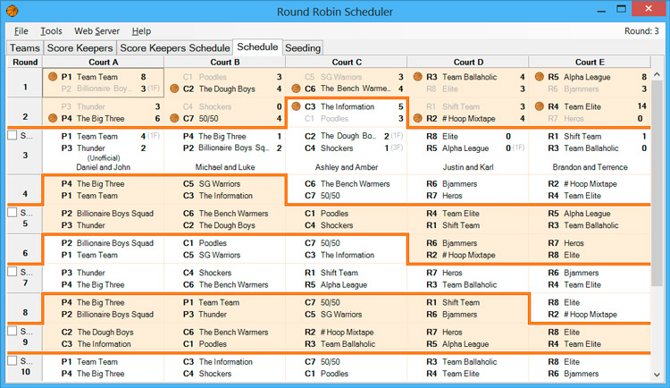Open the Tools menu
The height and width of the screenshot is (388, 670).
[x=51, y=31]
